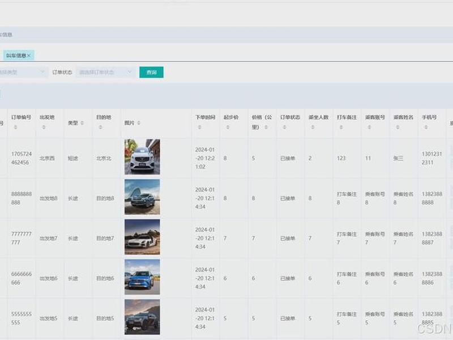
Task: Open car image in 出发地8 row
Action: pyautogui.click(x=142, y=197)
